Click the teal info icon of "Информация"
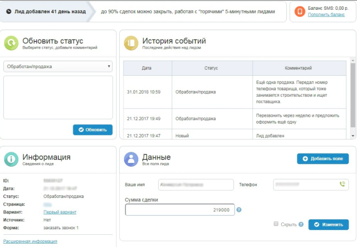Image resolution: width=357 pixels, height=247 pixels. pyautogui.click(x=11, y=159)
